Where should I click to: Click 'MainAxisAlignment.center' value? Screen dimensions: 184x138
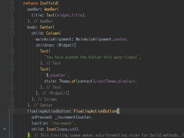point(101,39)
